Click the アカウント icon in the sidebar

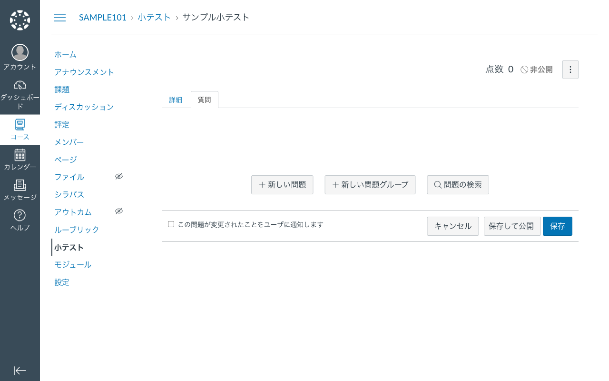(20, 52)
